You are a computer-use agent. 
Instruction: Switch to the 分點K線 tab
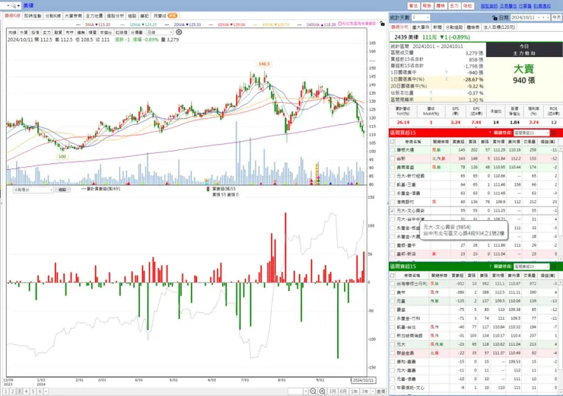tap(52, 16)
